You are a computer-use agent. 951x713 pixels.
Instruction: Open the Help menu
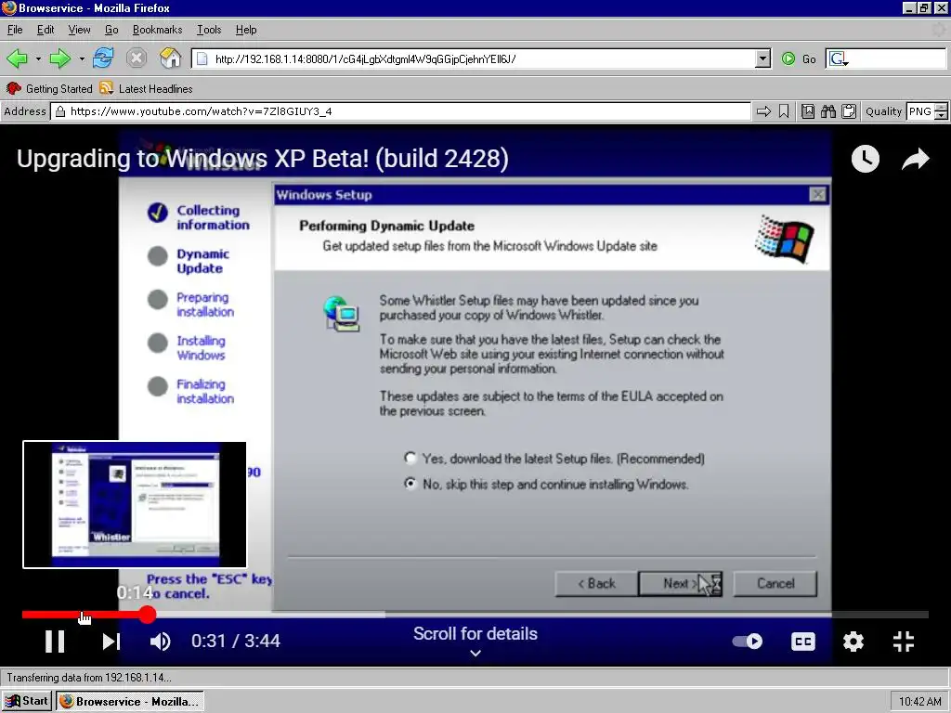pyautogui.click(x=245, y=30)
